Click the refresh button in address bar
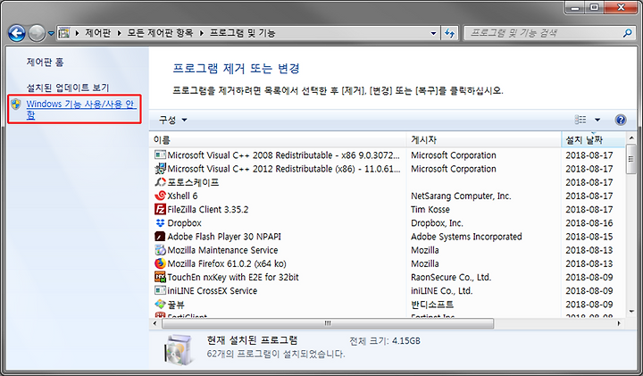 click(449, 33)
